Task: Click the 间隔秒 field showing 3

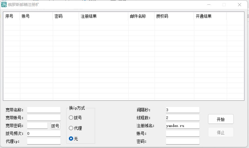Action: pos(182,110)
